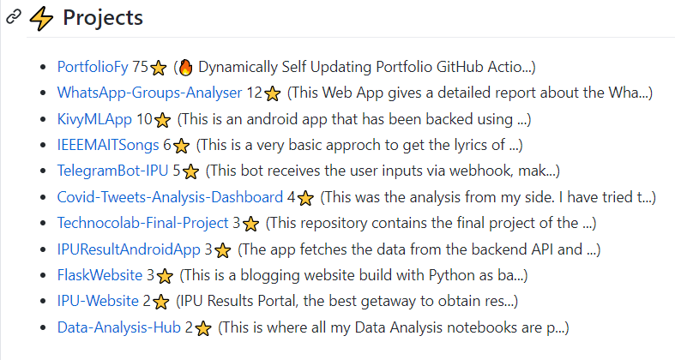This screenshot has height=360, width=675.
Task: Click the star after WhatsApp-Groups-Analyser count
Action: (x=273, y=93)
